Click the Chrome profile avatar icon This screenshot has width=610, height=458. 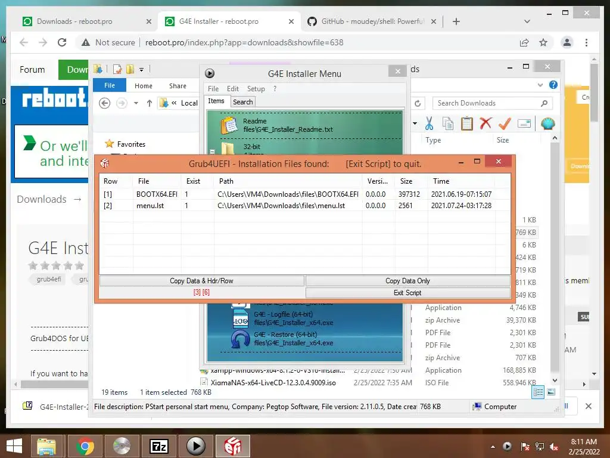point(567,42)
